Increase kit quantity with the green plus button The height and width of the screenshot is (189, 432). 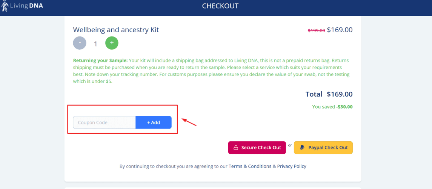[112, 43]
